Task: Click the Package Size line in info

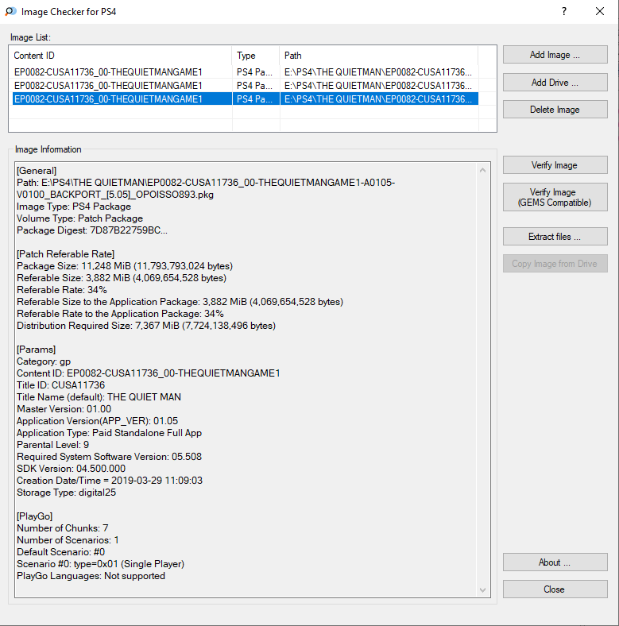Action: 125,266
